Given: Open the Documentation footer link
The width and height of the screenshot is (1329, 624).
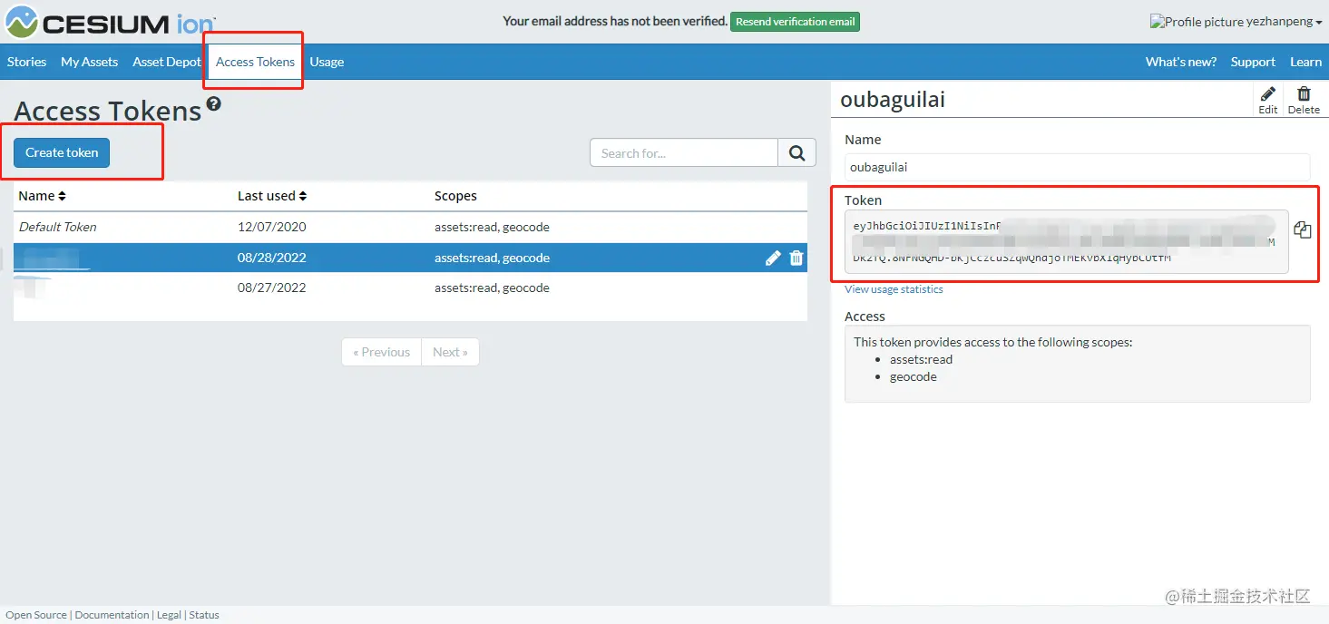Looking at the screenshot, I should tap(112, 615).
